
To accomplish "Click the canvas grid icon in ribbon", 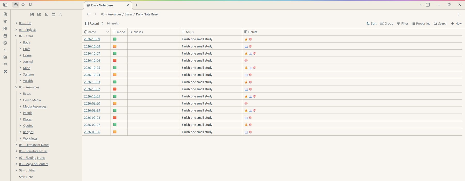I will click(5, 29).
